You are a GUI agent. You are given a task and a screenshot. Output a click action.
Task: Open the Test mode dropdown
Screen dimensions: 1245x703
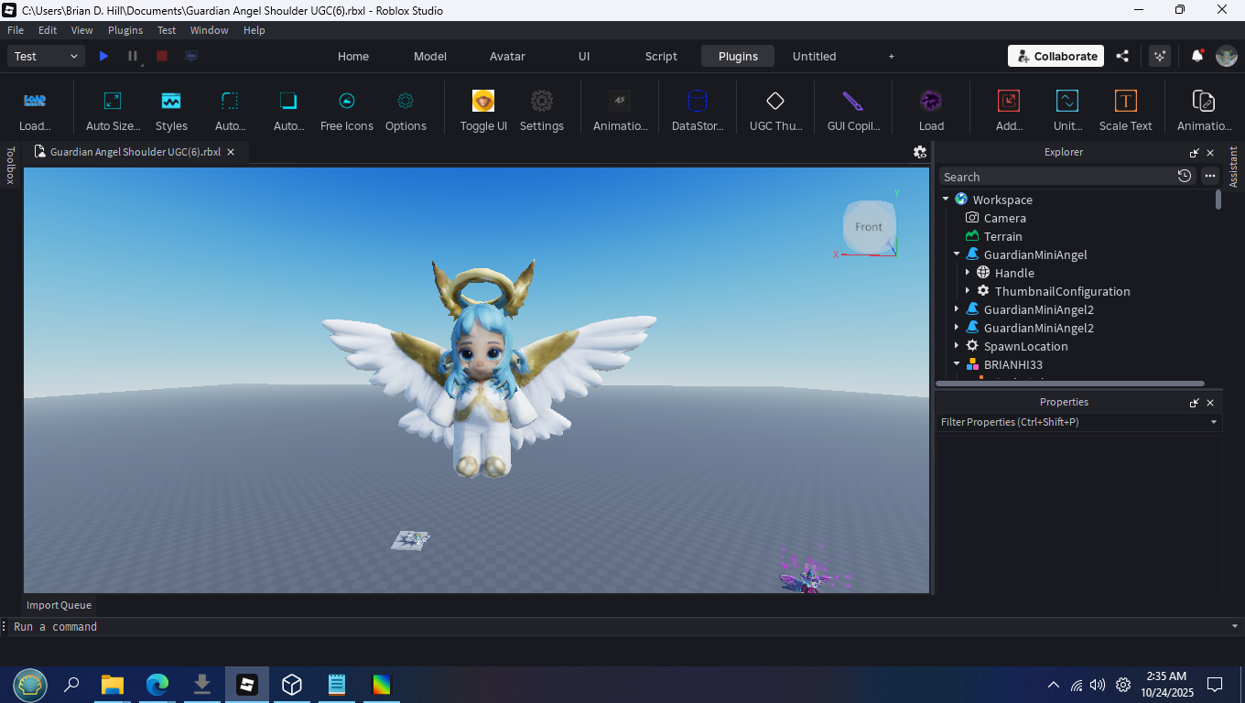click(47, 56)
